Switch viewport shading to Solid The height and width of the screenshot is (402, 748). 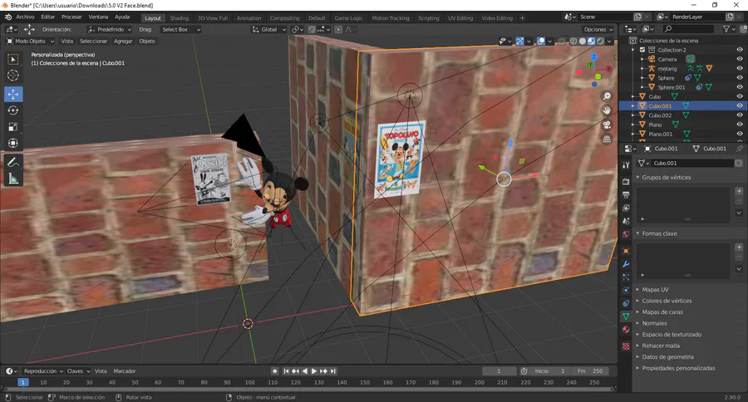click(583, 41)
